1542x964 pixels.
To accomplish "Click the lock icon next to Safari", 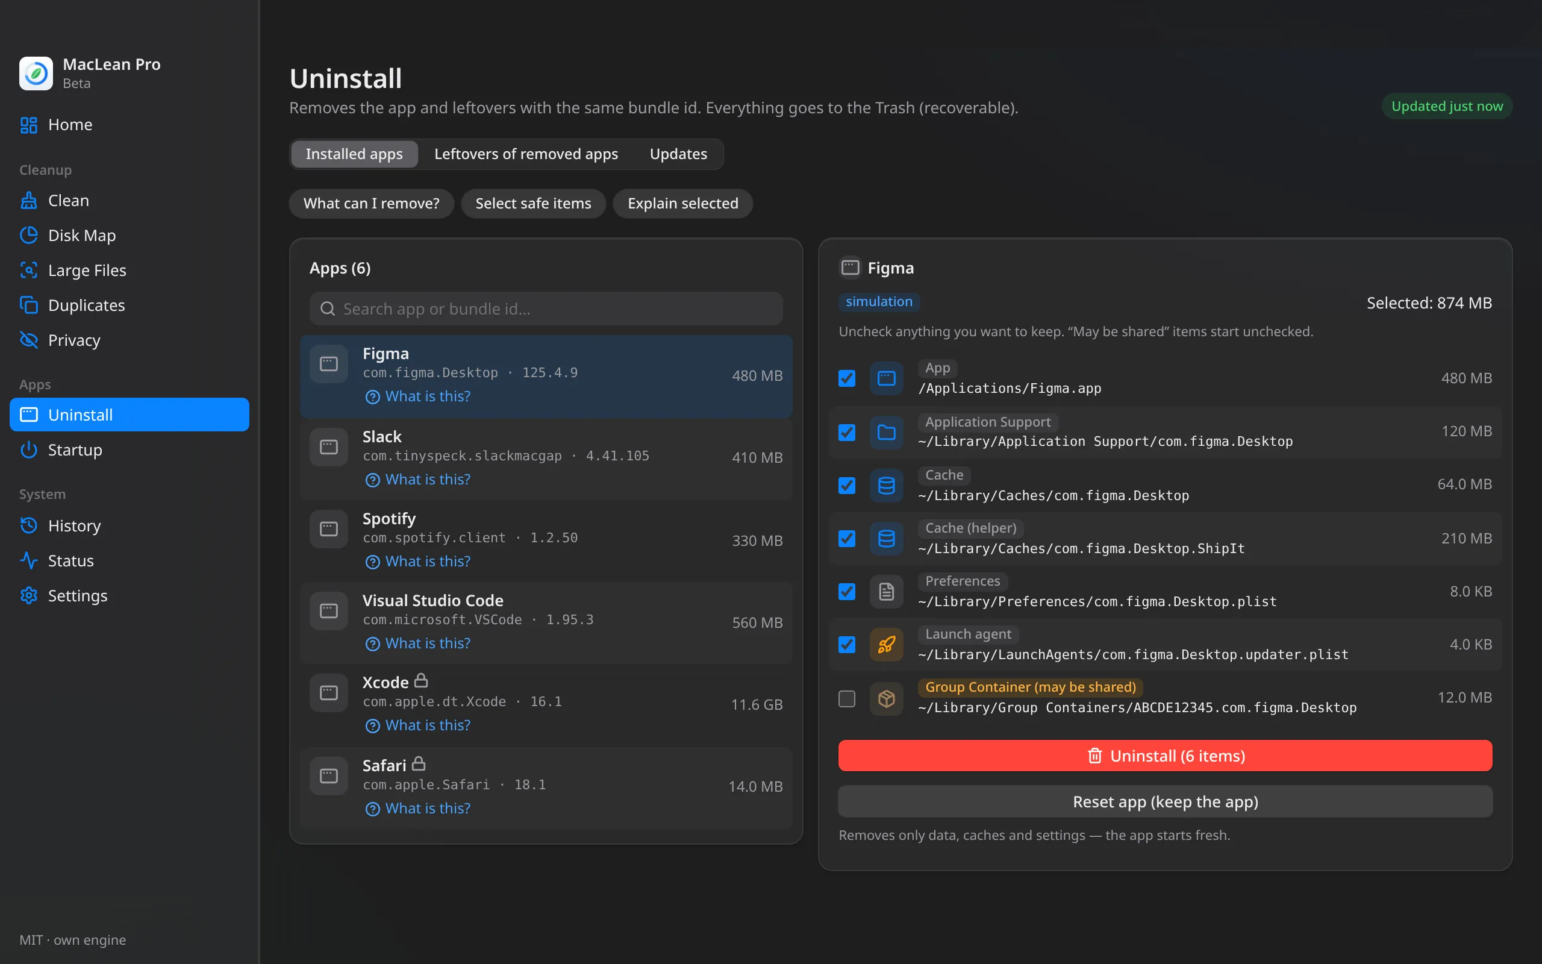I will (x=419, y=764).
